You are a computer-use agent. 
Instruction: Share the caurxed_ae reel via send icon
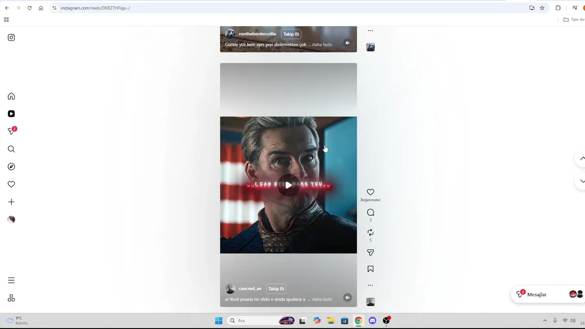tap(371, 253)
